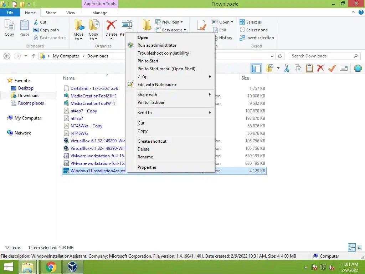Image resolution: width=365 pixels, height=274 pixels.
Task: Click the ribbon Cut scissors button
Action: click(x=40, y=22)
